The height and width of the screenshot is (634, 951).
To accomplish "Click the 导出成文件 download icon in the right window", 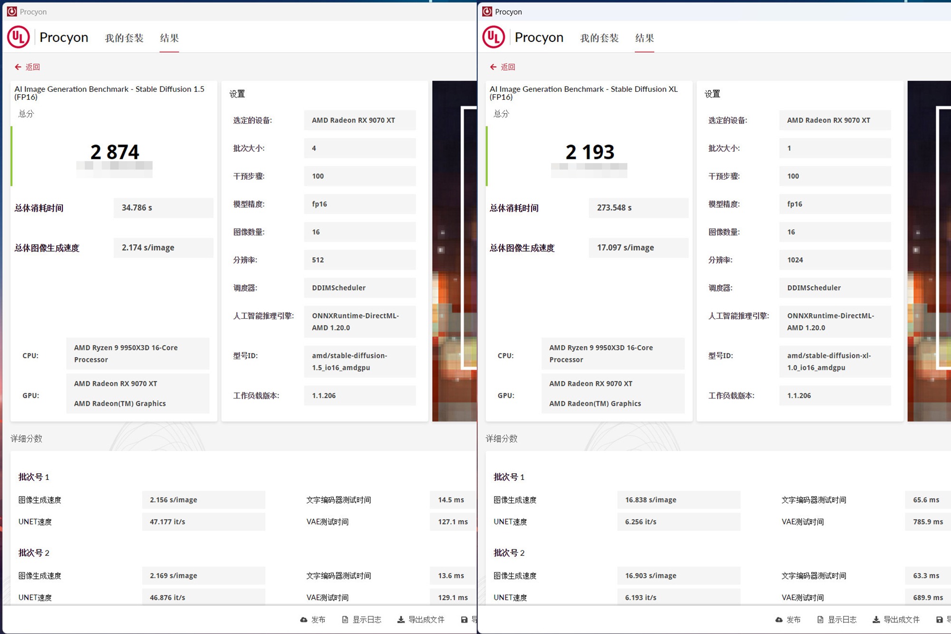I will point(876,620).
